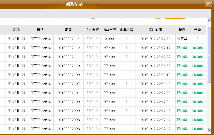
Task: Click the orange search button
Action: (175, 18)
